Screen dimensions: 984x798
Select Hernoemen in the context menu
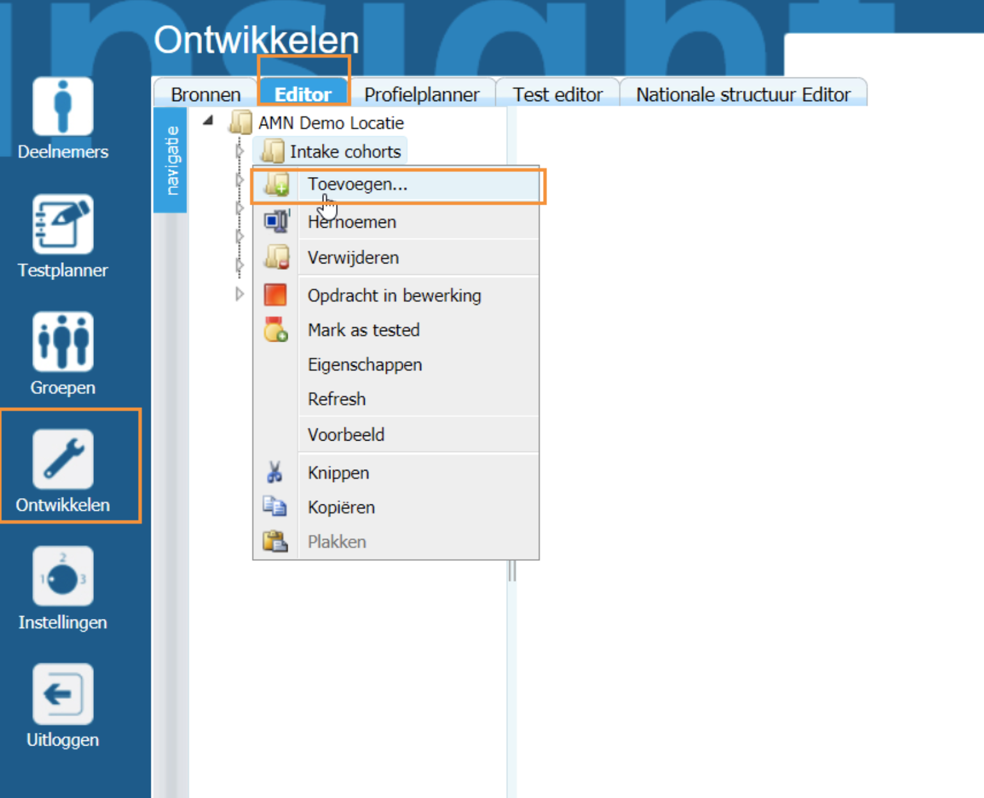(352, 222)
